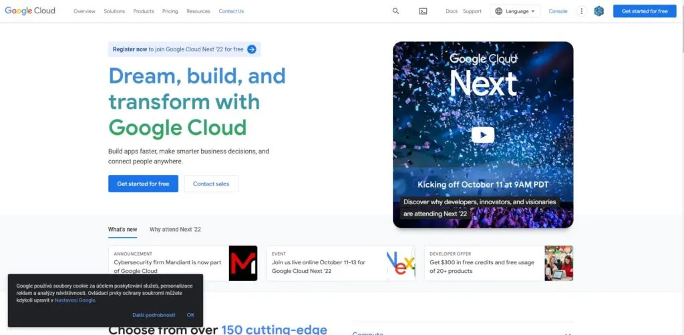Go to the Console
This screenshot has height=335, width=684.
point(558,11)
